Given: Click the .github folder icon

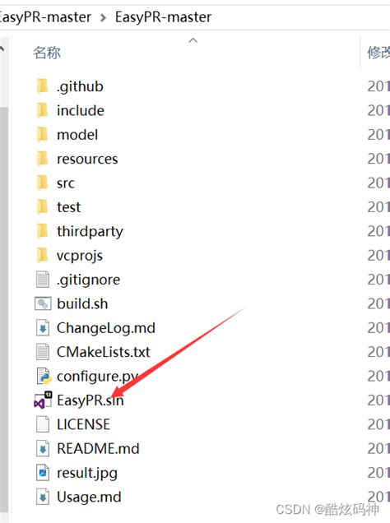Looking at the screenshot, I should (x=42, y=86).
